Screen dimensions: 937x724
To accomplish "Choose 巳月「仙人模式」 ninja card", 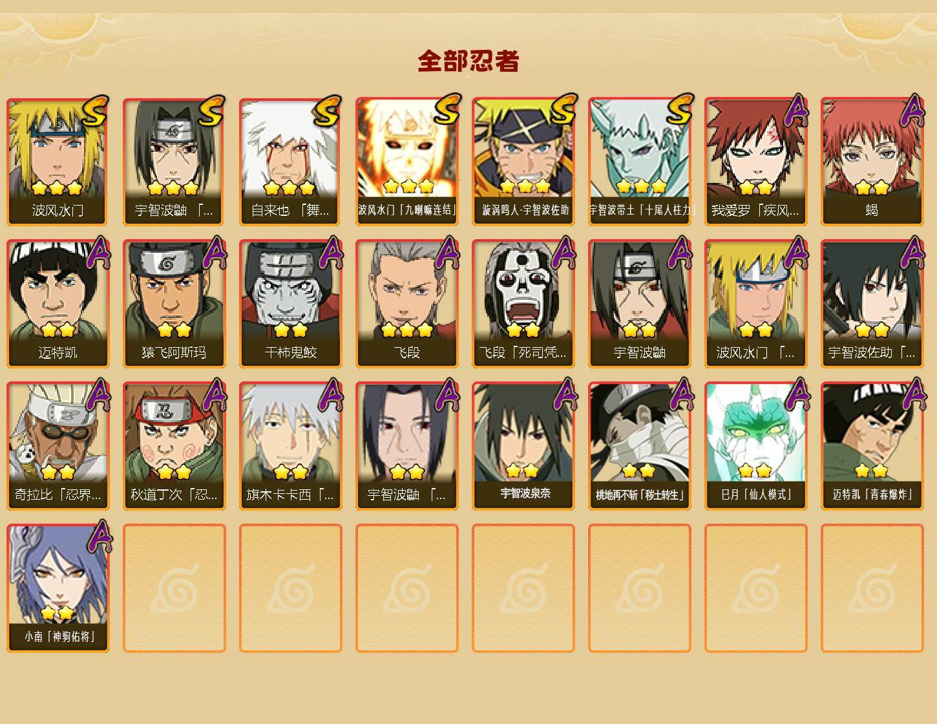I will tap(756, 446).
